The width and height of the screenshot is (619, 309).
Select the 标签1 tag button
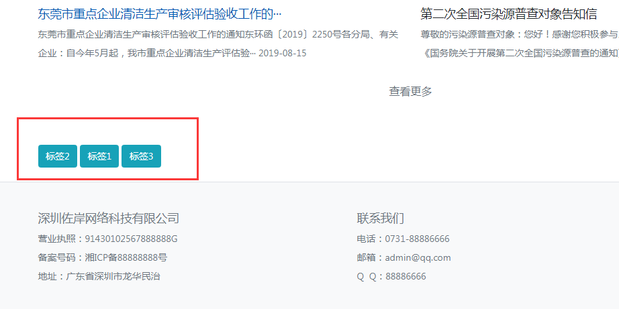point(99,156)
